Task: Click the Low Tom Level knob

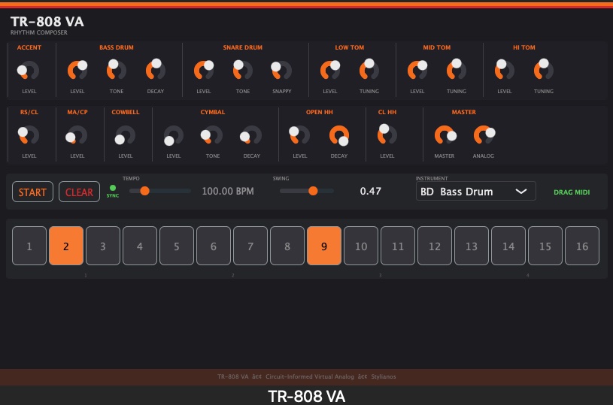Action: (x=330, y=71)
